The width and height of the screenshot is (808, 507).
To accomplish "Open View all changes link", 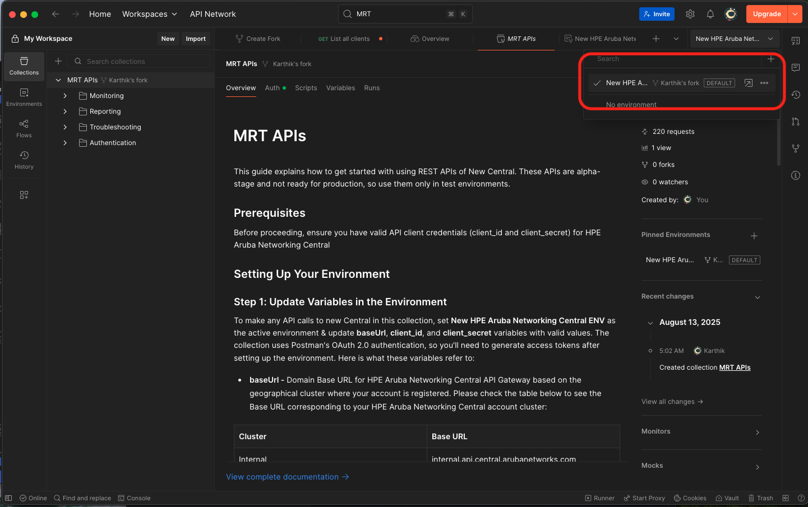I will click(x=672, y=402).
